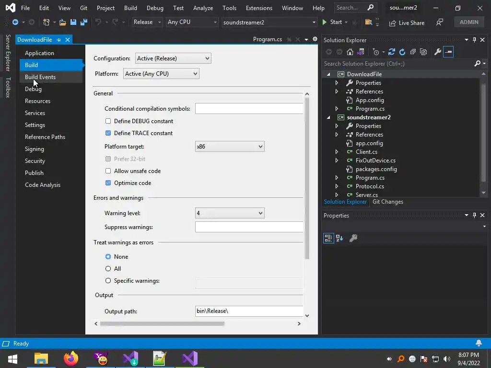Click the Save file toolbar icon
The width and height of the screenshot is (491, 368).
73,22
